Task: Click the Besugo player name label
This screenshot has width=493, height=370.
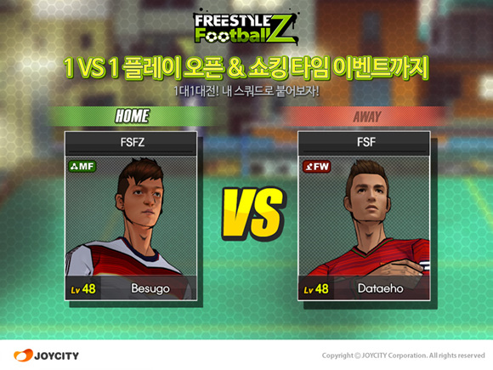Action: [x=150, y=289]
